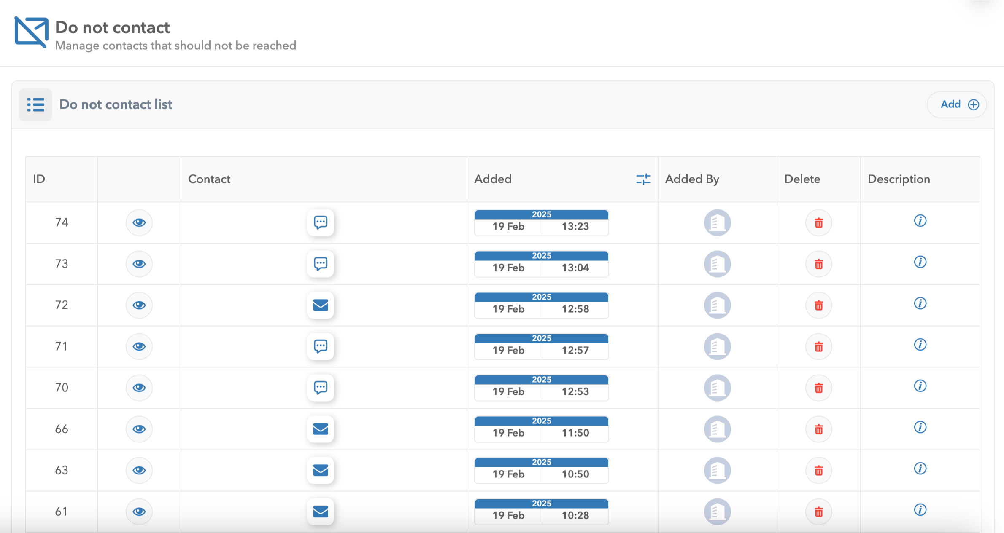Screen dimensions: 1004x533
Task: Select the Contact column header
Action: [x=209, y=179]
